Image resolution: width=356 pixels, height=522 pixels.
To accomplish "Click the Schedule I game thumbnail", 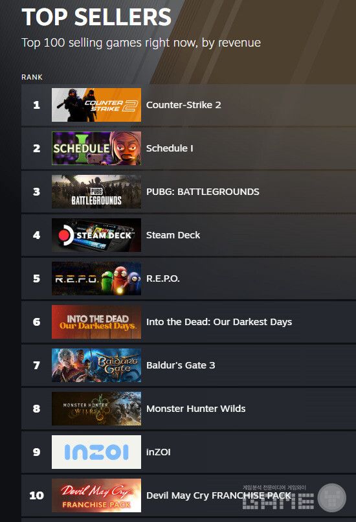I will 96,148.
